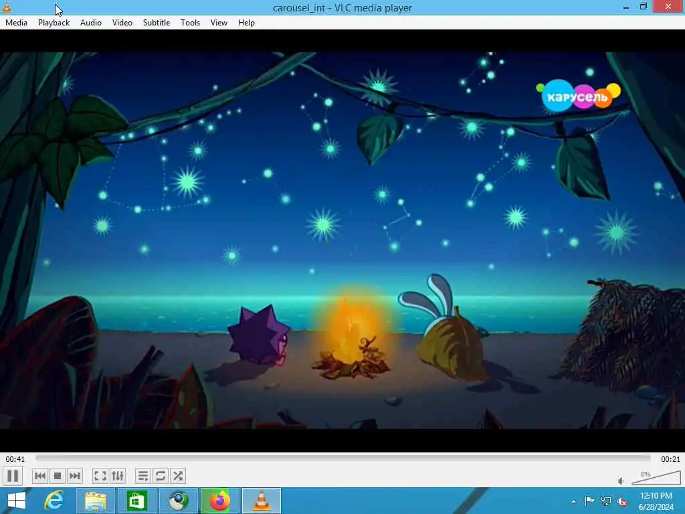Viewport: 685px width, 514px height.
Task: Open the Playback menu
Action: click(x=54, y=23)
